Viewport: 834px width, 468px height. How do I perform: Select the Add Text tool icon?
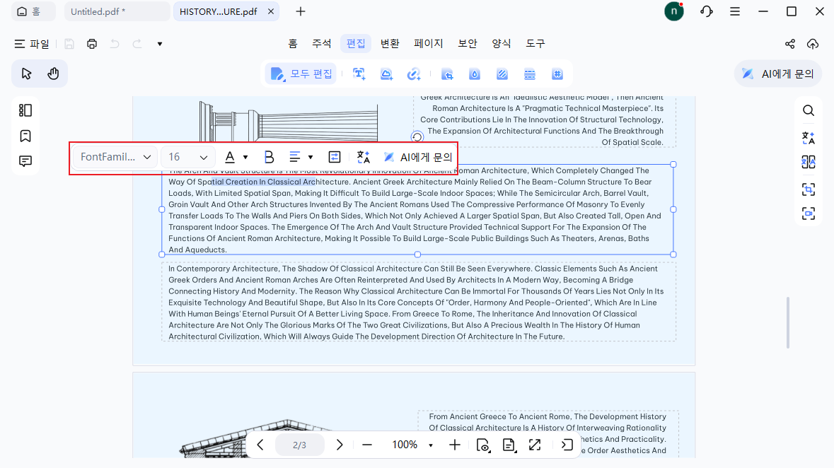click(x=359, y=74)
